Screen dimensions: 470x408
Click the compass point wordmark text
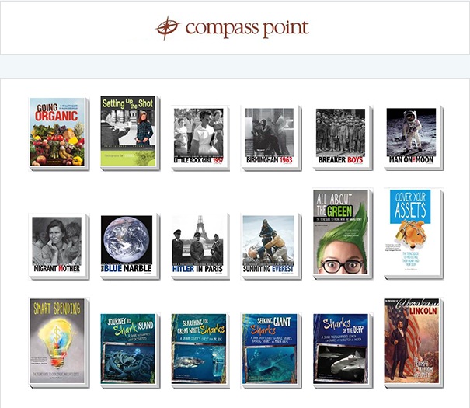[247, 29]
